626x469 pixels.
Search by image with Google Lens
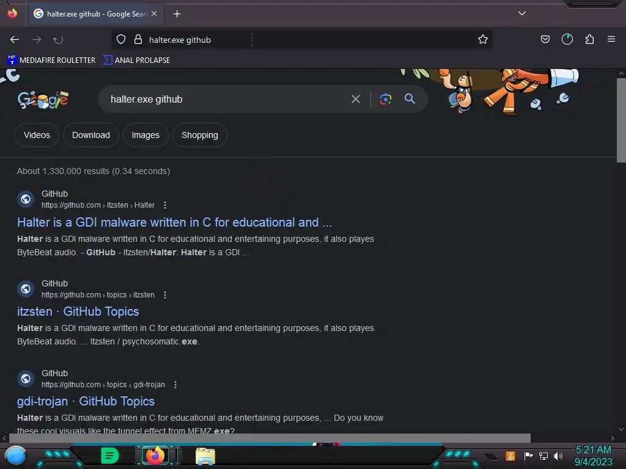point(385,99)
